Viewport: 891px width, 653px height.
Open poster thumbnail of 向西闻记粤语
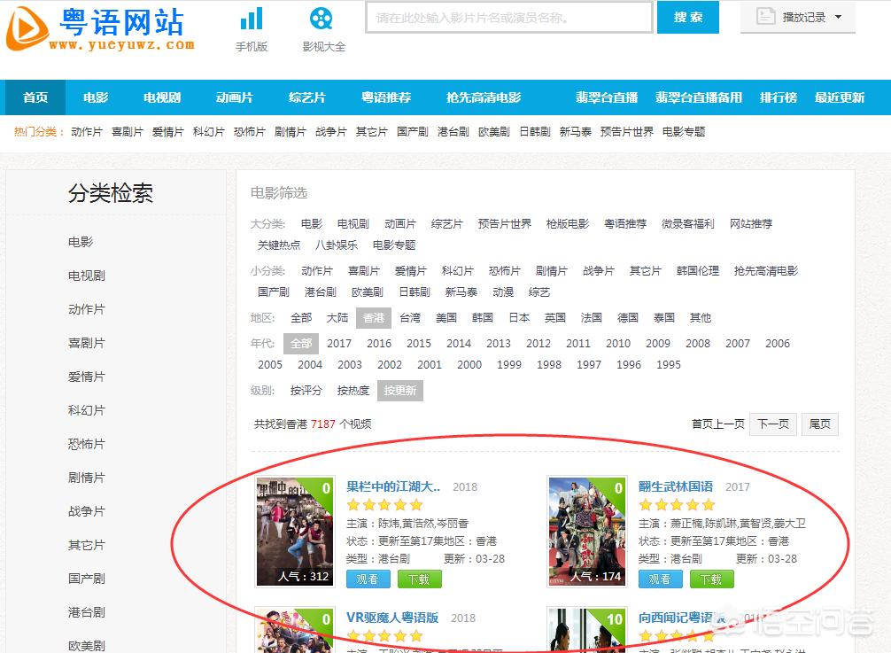click(587, 630)
